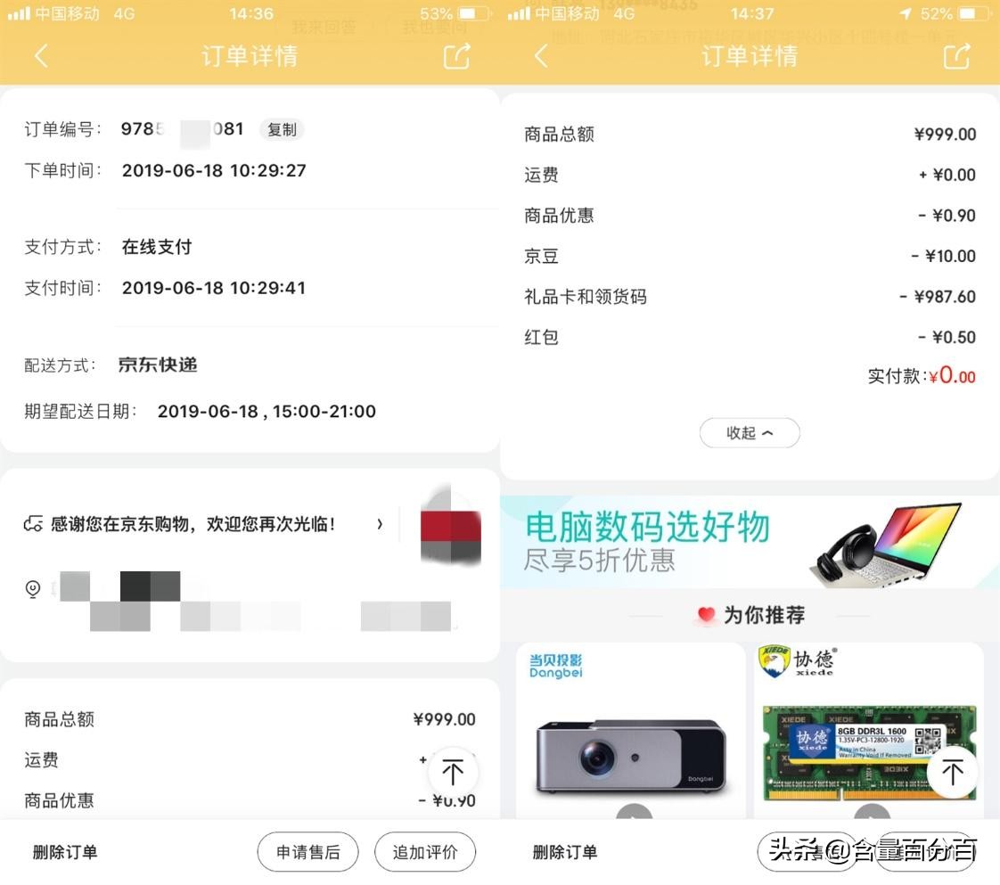1000x885 pixels.
Task: Open the Dangbei projector recommendation thumbnail
Action: (630, 749)
